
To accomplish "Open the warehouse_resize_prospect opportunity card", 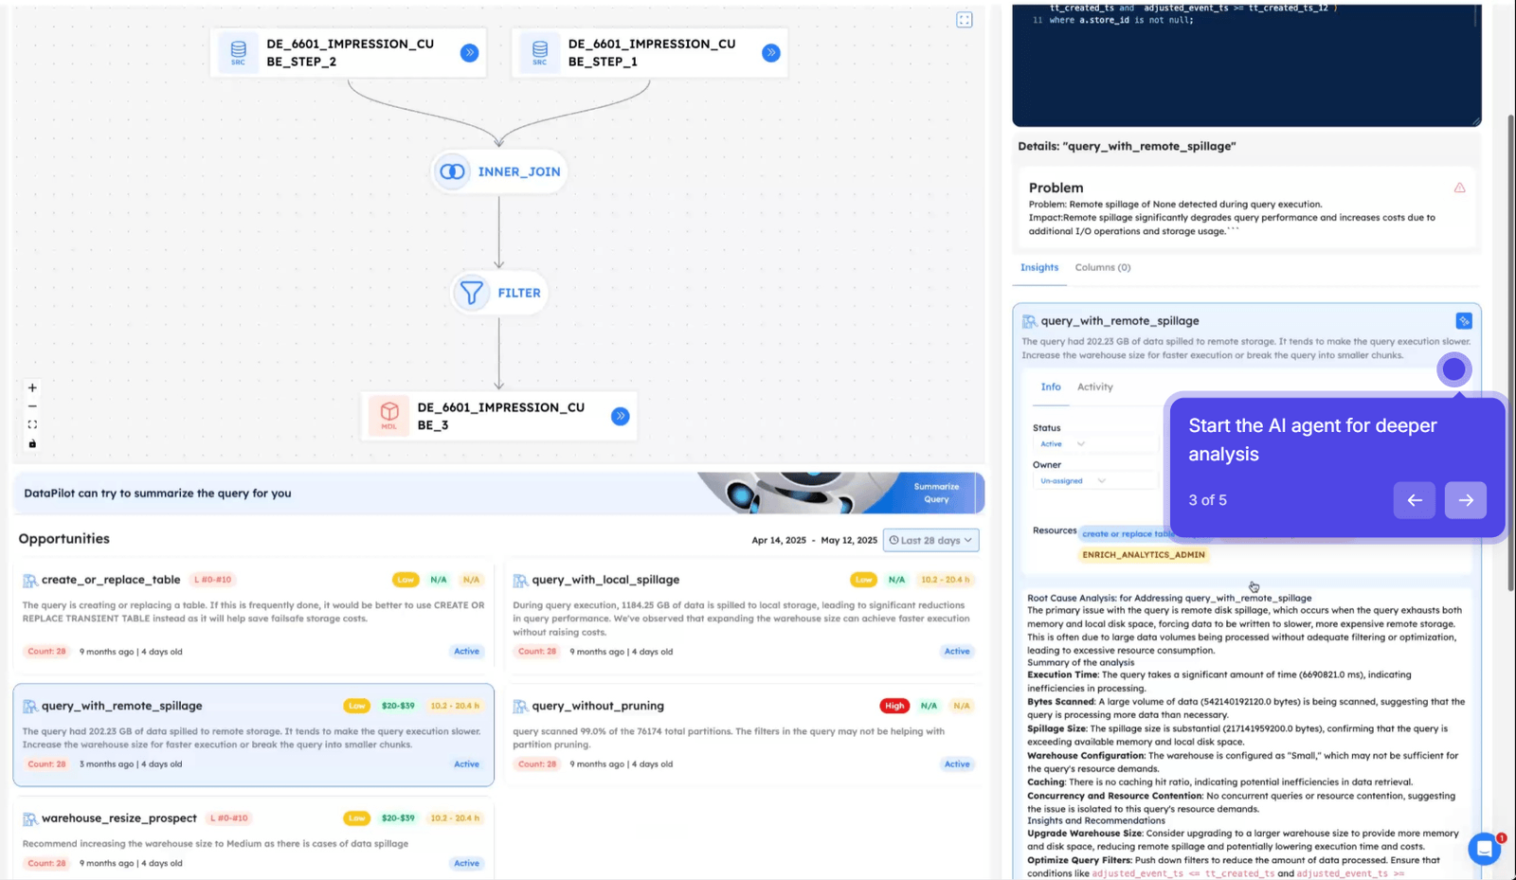I will click(x=254, y=839).
